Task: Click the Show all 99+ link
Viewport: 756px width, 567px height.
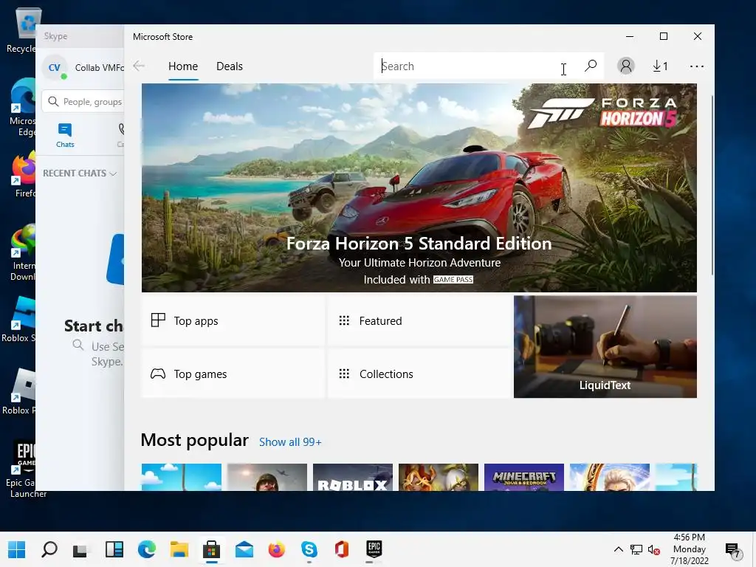Action: point(290,442)
